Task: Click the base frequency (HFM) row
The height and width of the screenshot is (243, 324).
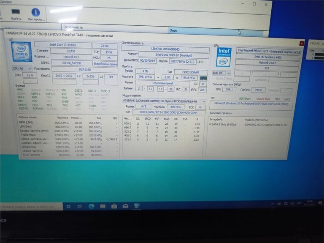Action: point(68,131)
